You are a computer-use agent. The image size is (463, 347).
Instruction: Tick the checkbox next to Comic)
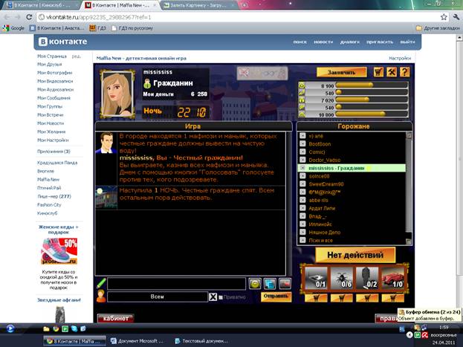(x=302, y=152)
